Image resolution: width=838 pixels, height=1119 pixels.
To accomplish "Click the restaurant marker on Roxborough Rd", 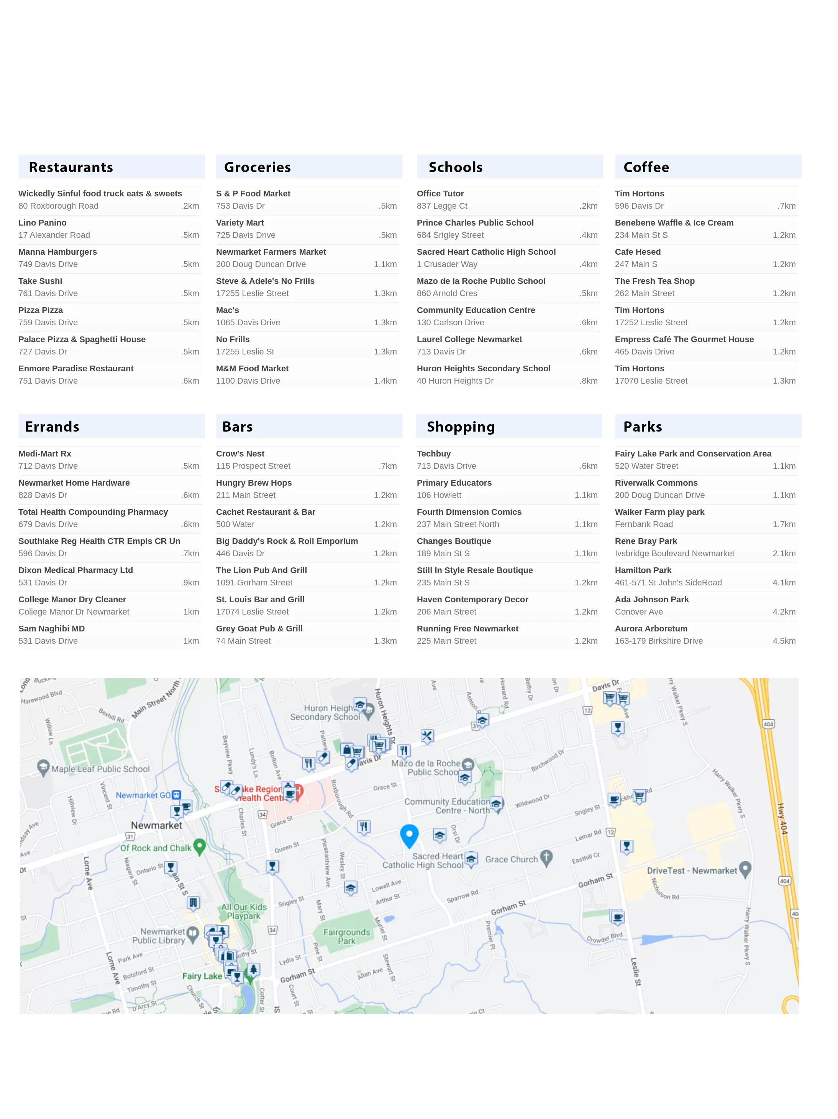I will (x=364, y=827).
